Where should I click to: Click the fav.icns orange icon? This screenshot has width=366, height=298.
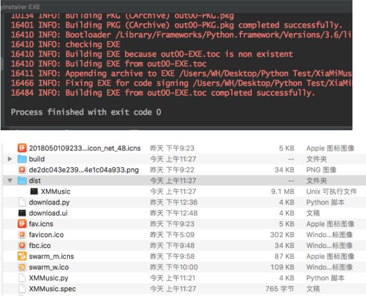click(22, 224)
